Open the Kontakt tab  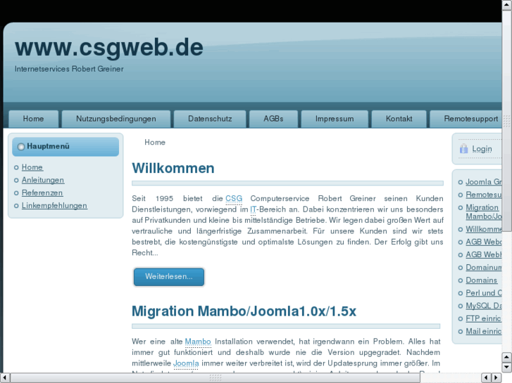coord(399,119)
